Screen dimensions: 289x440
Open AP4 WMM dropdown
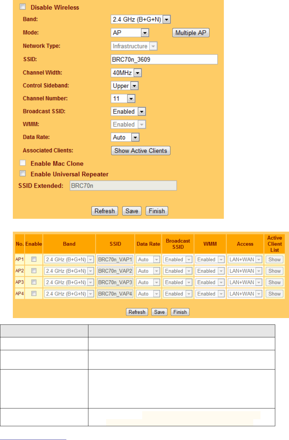click(x=210, y=294)
